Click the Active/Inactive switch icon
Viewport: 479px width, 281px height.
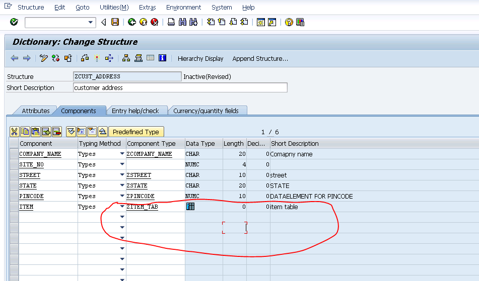(55, 58)
